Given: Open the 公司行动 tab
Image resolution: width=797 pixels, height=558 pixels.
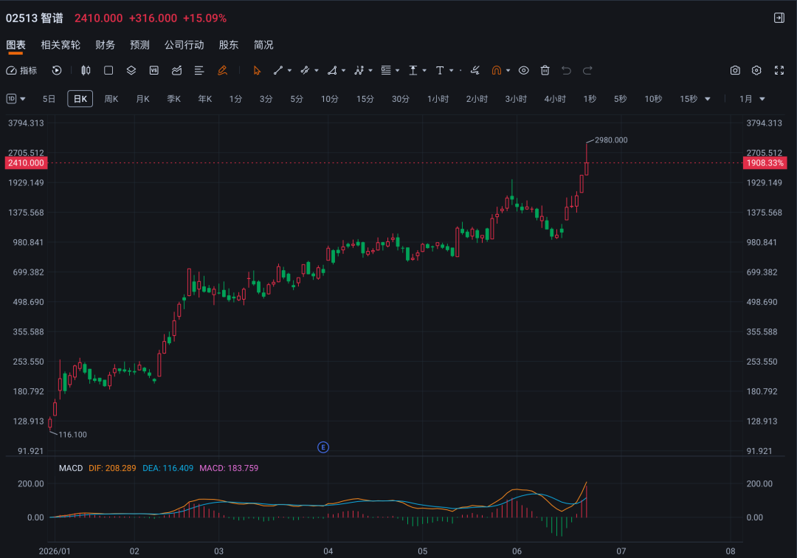Looking at the screenshot, I should pyautogui.click(x=184, y=45).
